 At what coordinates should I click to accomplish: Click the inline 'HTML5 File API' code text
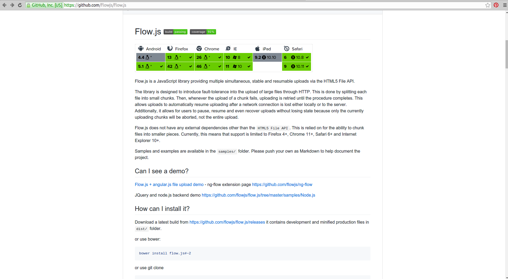pyautogui.click(x=273, y=128)
